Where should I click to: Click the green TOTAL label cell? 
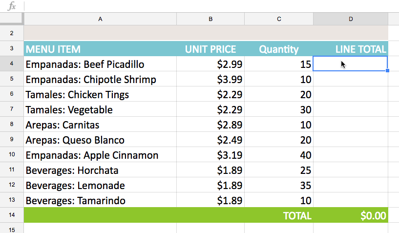279,215
